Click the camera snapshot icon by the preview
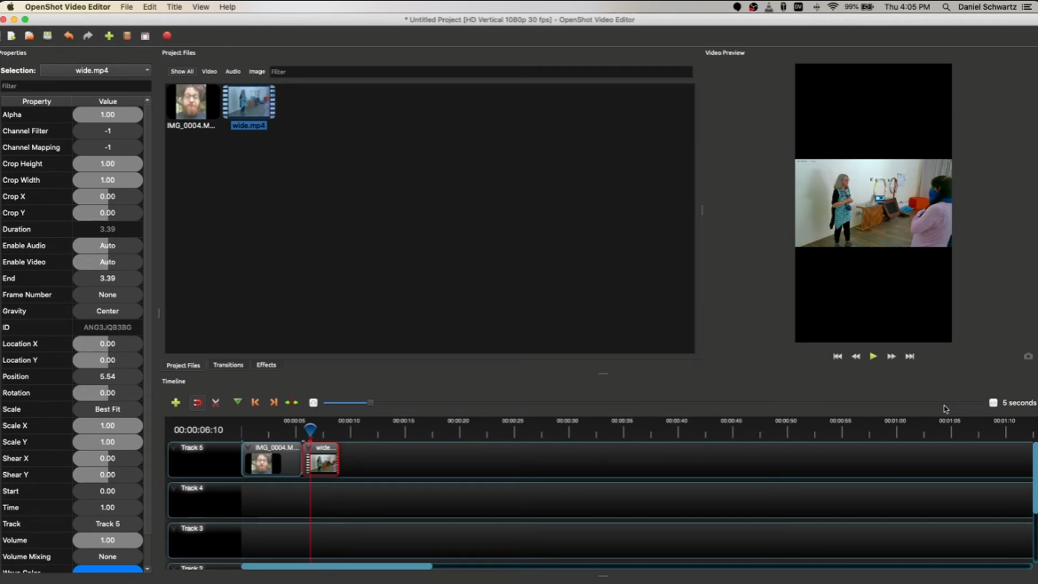Screen dimensions: 1038x584 click(x=1028, y=356)
